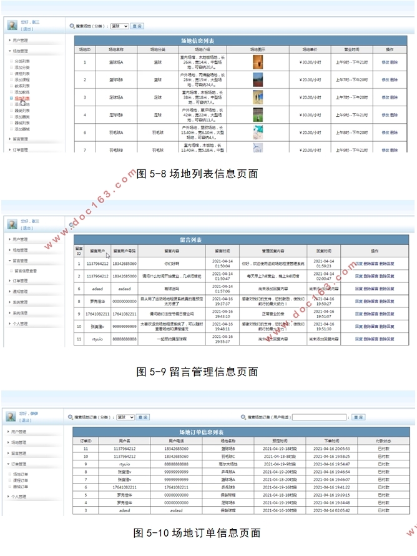417x556 pixels.
Task: Collapse 订单管理 in venue order page sidebar
Action: tap(19, 464)
